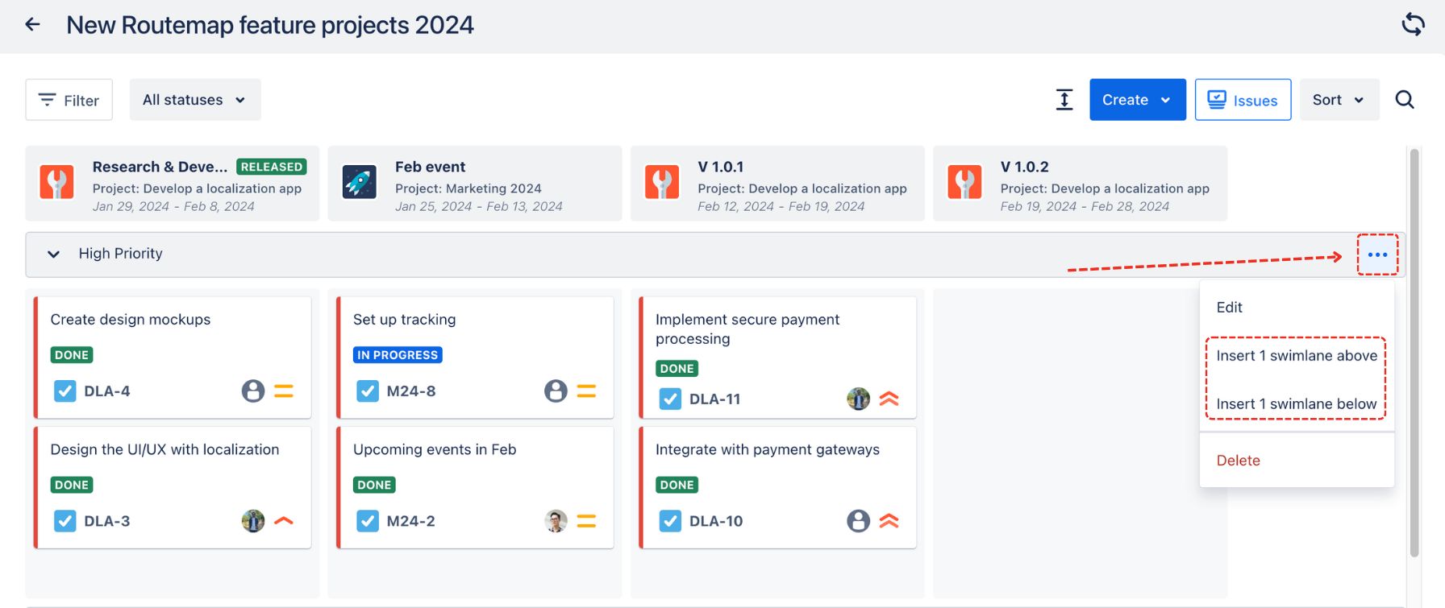Click the Feb event rocket icon
This screenshot has height=608, width=1445.
360,183
